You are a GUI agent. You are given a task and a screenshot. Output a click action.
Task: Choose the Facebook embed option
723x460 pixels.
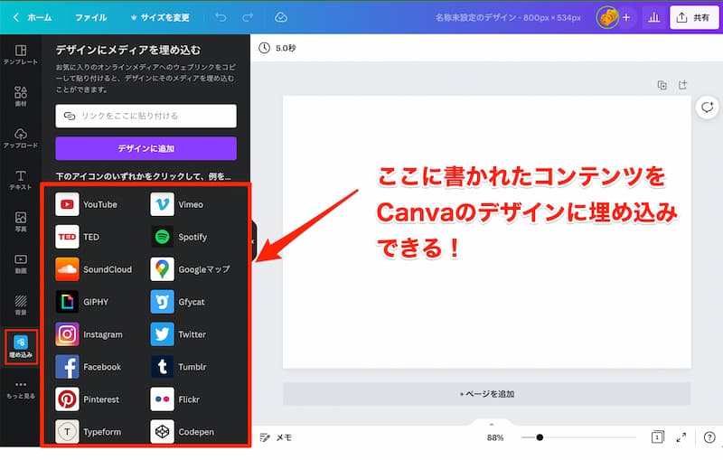pos(89,367)
